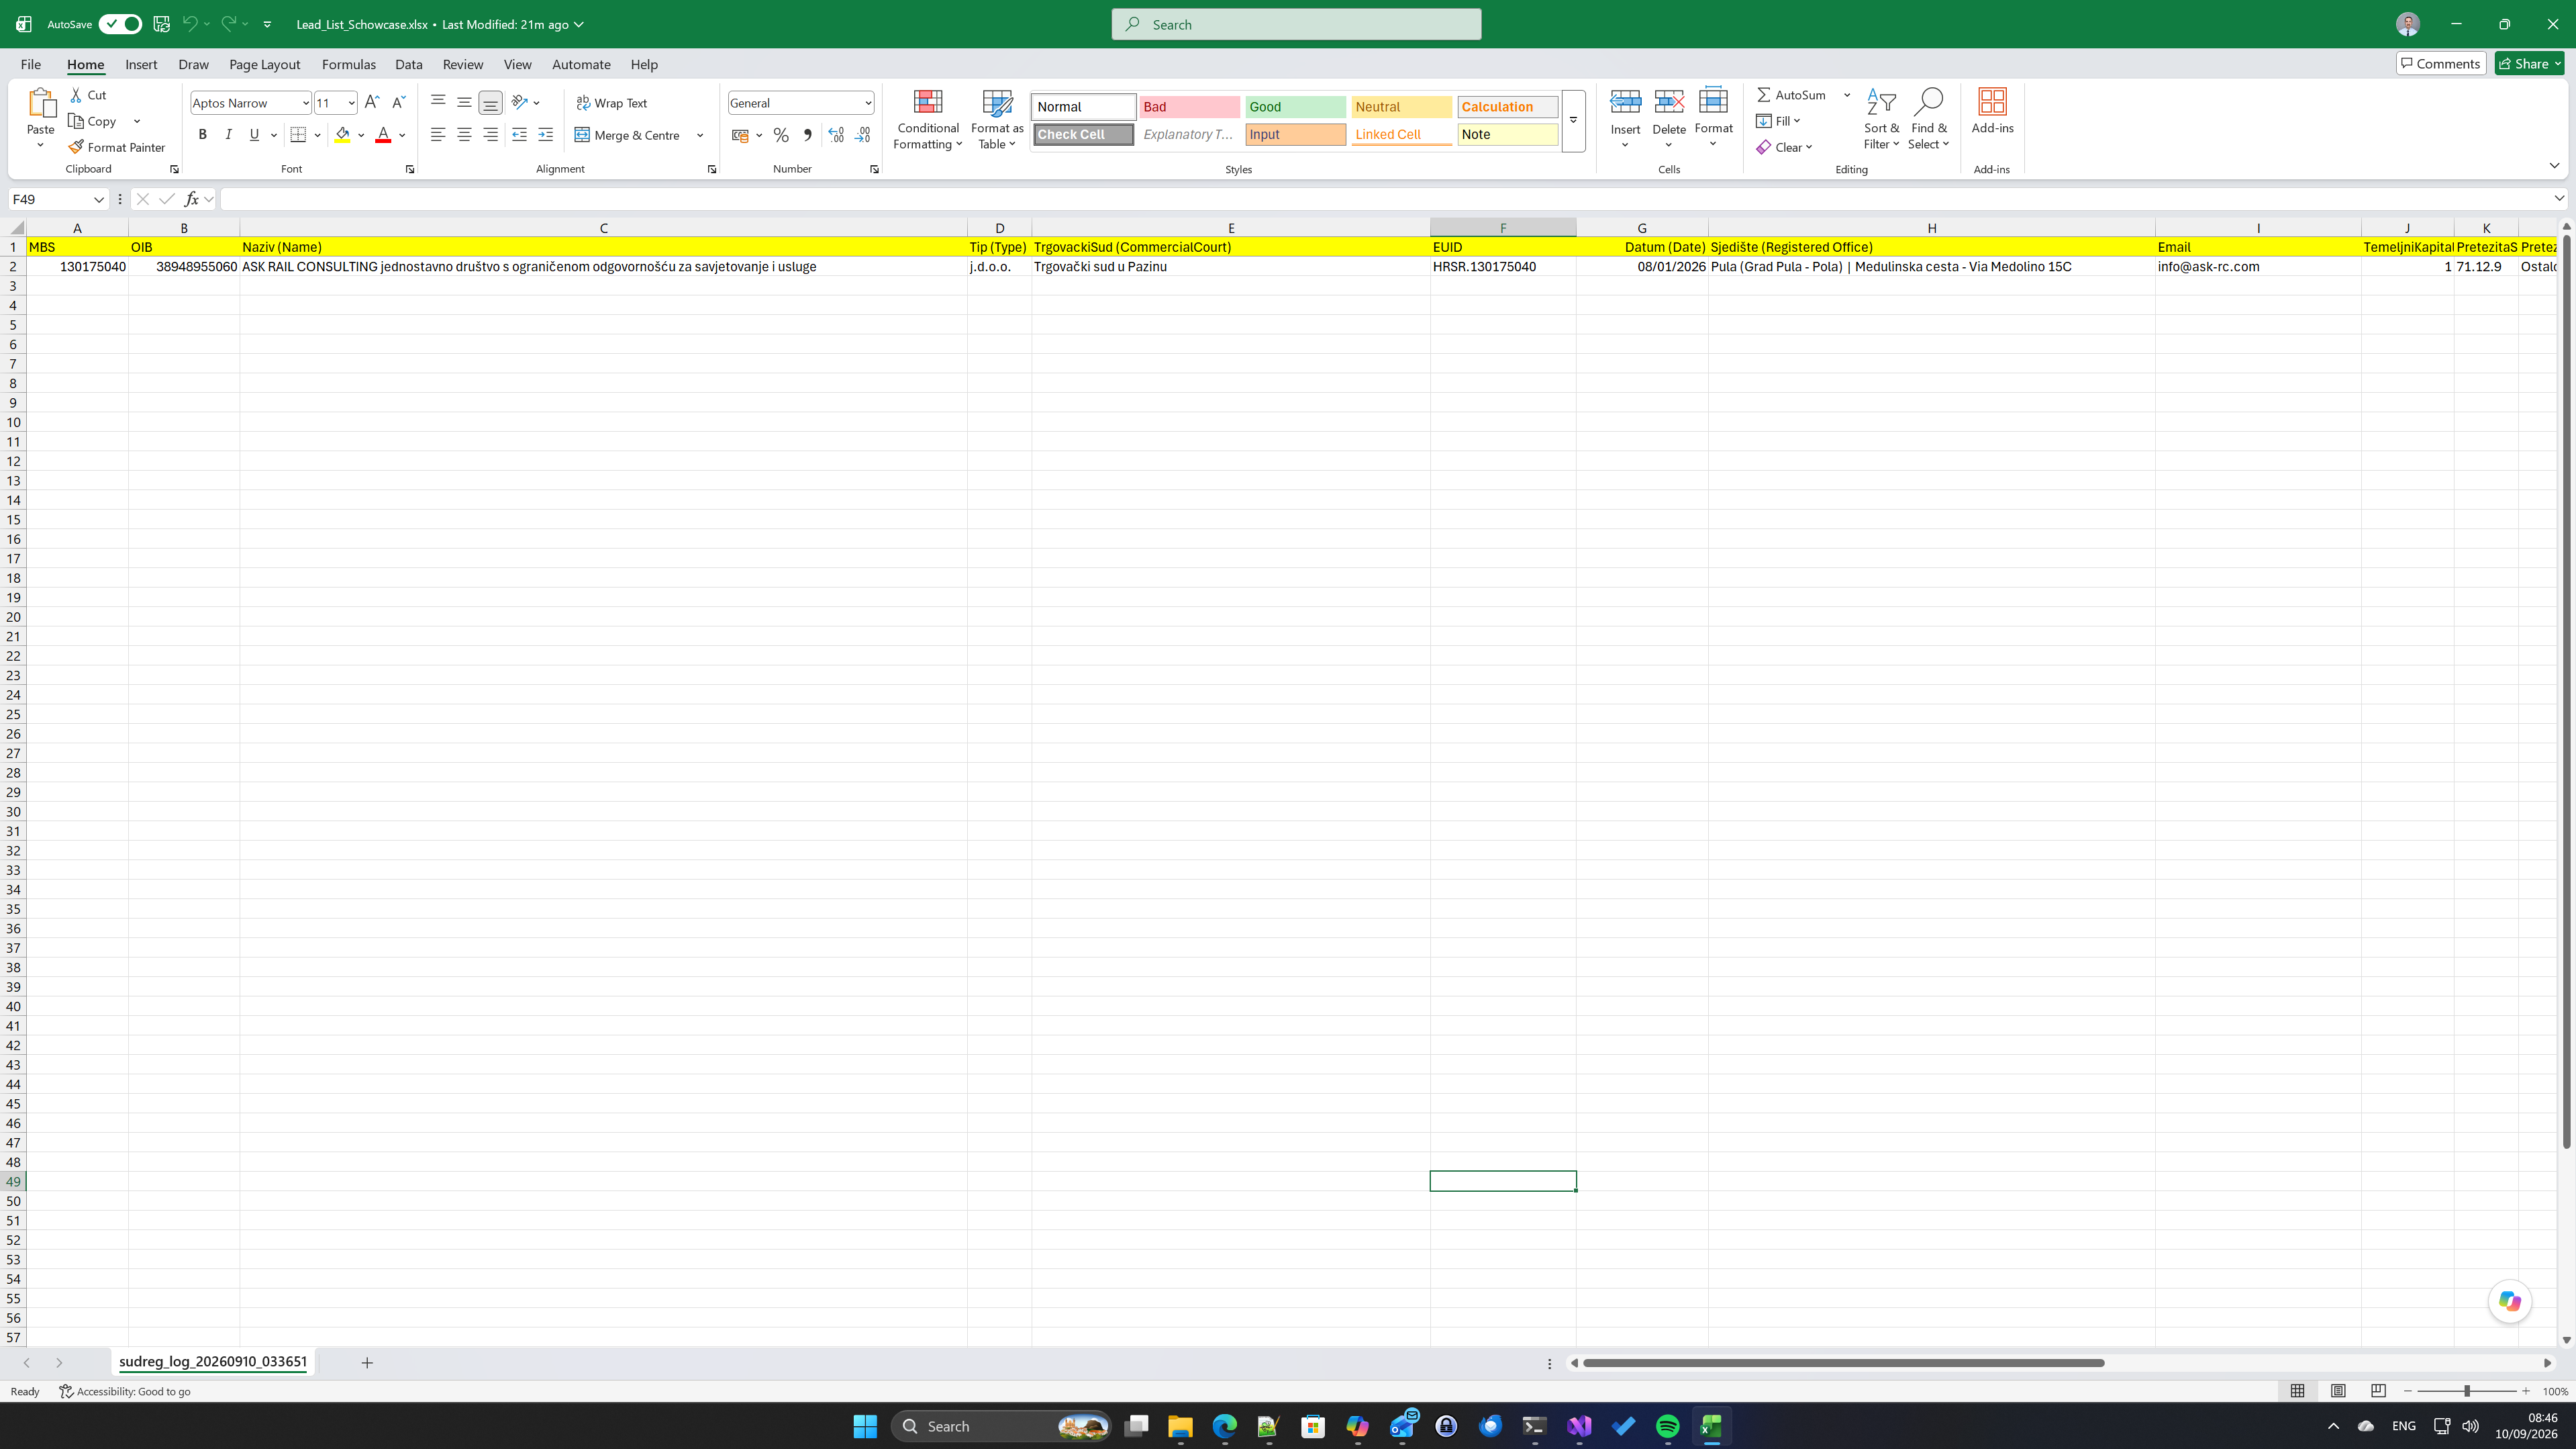
Task: Click the Borders icon
Action: 298,135
